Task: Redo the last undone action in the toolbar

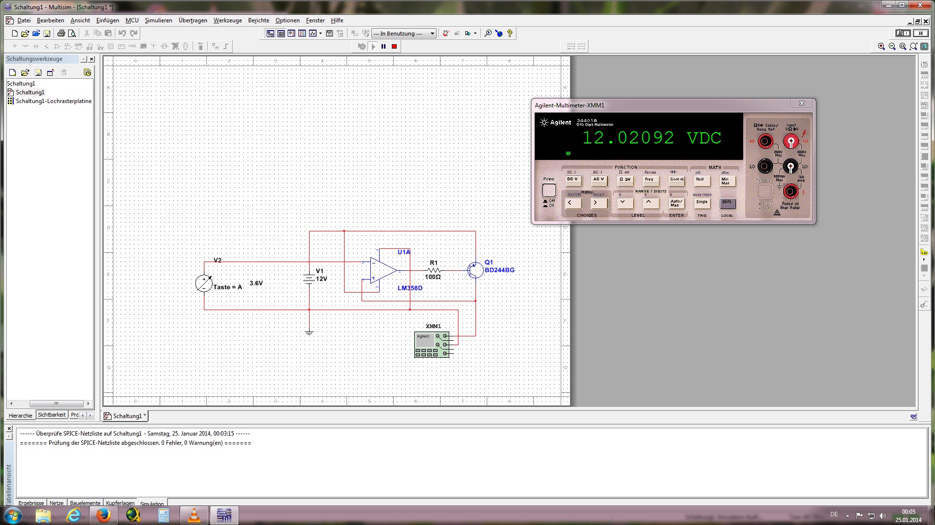Action: tap(133, 34)
